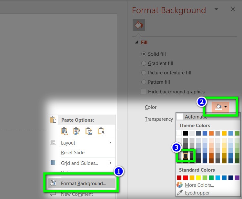Choose Keep Text Only paste icon
The height and width of the screenshot is (199, 242).
101,131
